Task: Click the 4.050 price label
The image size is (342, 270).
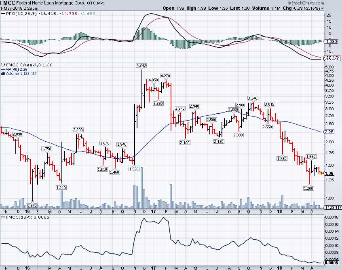Action: pos(153,80)
